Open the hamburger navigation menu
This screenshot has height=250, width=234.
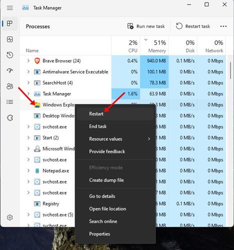(10, 8)
